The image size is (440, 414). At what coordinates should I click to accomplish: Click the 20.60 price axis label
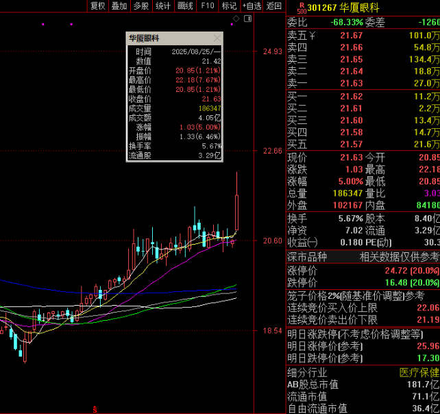272,241
